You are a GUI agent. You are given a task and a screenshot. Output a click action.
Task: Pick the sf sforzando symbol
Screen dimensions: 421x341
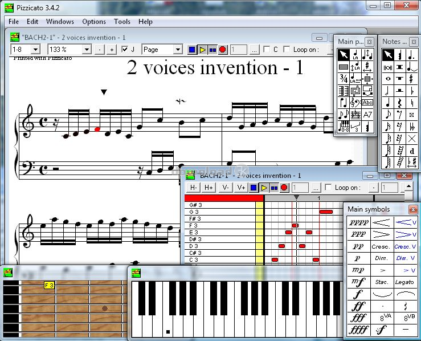(x=382, y=329)
